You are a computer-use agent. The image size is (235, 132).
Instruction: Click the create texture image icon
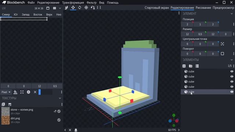(10, 104)
